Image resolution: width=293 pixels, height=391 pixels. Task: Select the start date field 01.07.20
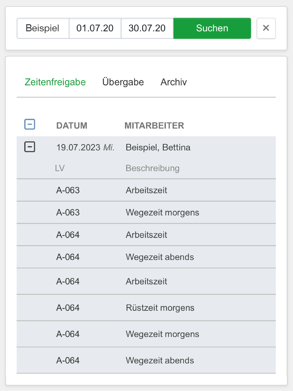pyautogui.click(x=95, y=28)
